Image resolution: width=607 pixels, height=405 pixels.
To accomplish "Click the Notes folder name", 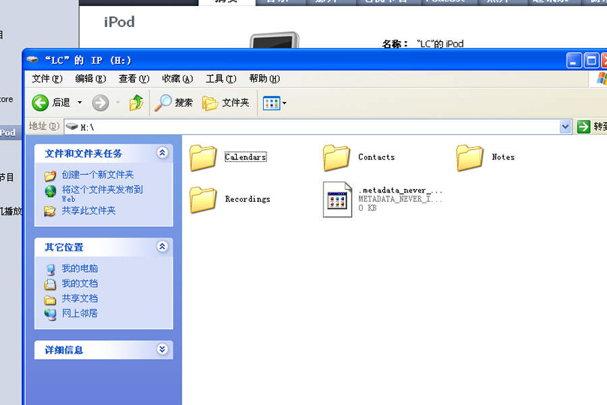I will pos(503,157).
